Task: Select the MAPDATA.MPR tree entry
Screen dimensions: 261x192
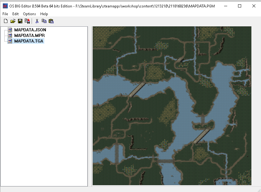Action: [29, 35]
